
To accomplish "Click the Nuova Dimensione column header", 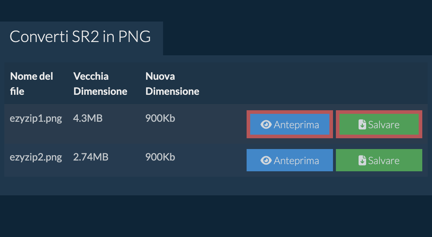I will pyautogui.click(x=172, y=84).
